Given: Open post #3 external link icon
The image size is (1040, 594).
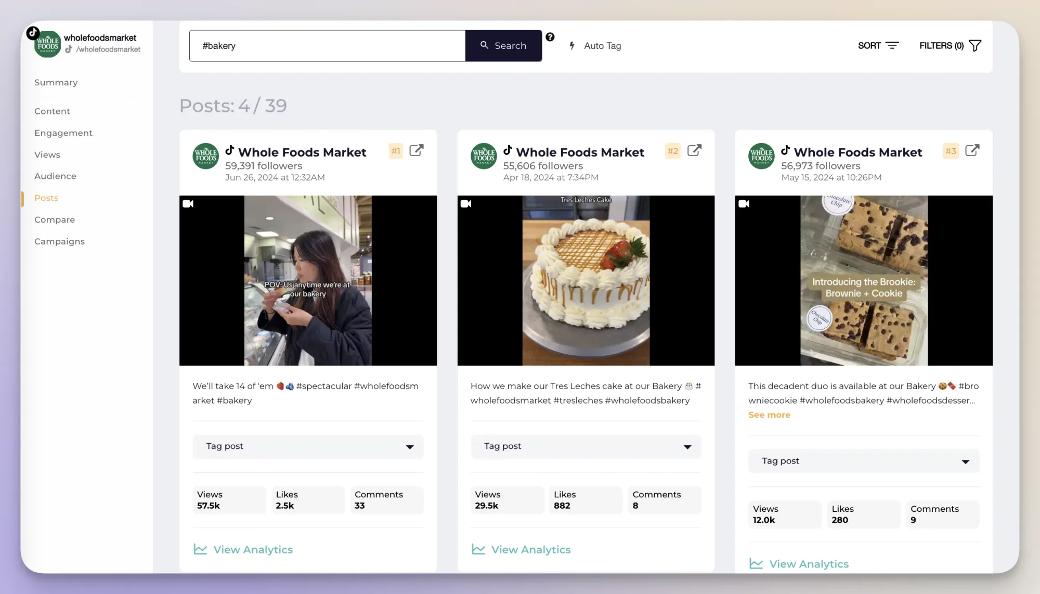Looking at the screenshot, I should tap(972, 151).
